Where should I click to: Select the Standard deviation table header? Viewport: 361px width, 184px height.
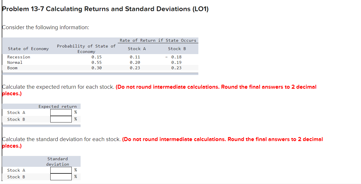pos(58,161)
